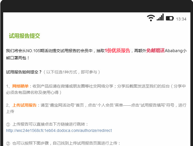This screenshot has height=146, width=193.
Task: Click orange label 上传试用报告
Action: (24, 105)
